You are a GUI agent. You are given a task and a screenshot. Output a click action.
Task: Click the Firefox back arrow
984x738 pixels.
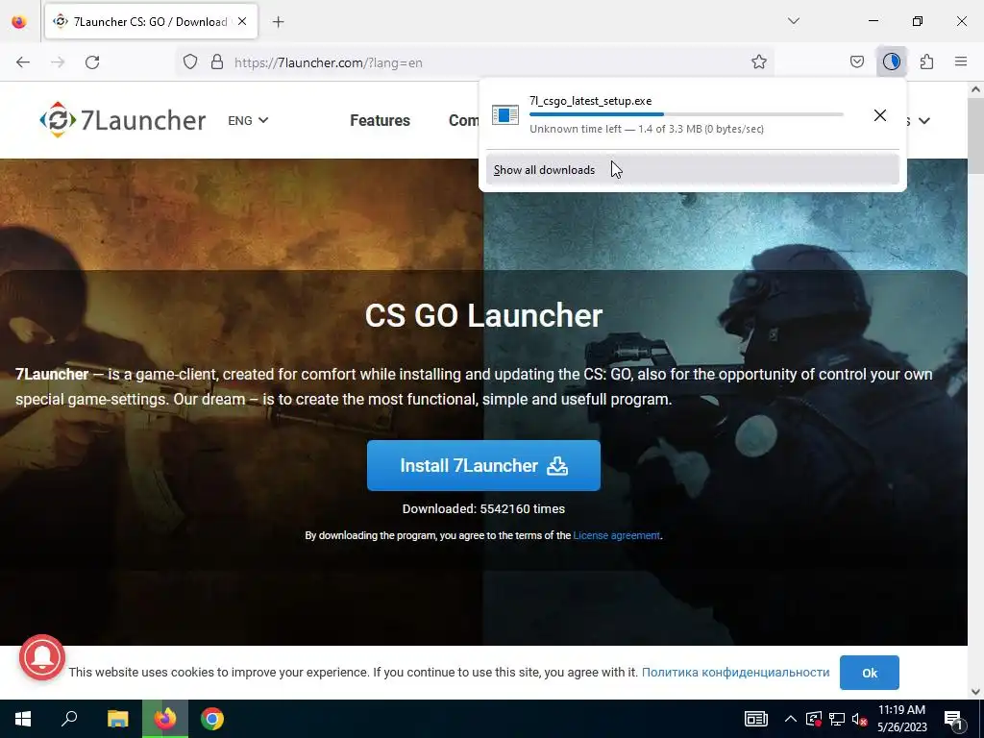click(x=23, y=62)
